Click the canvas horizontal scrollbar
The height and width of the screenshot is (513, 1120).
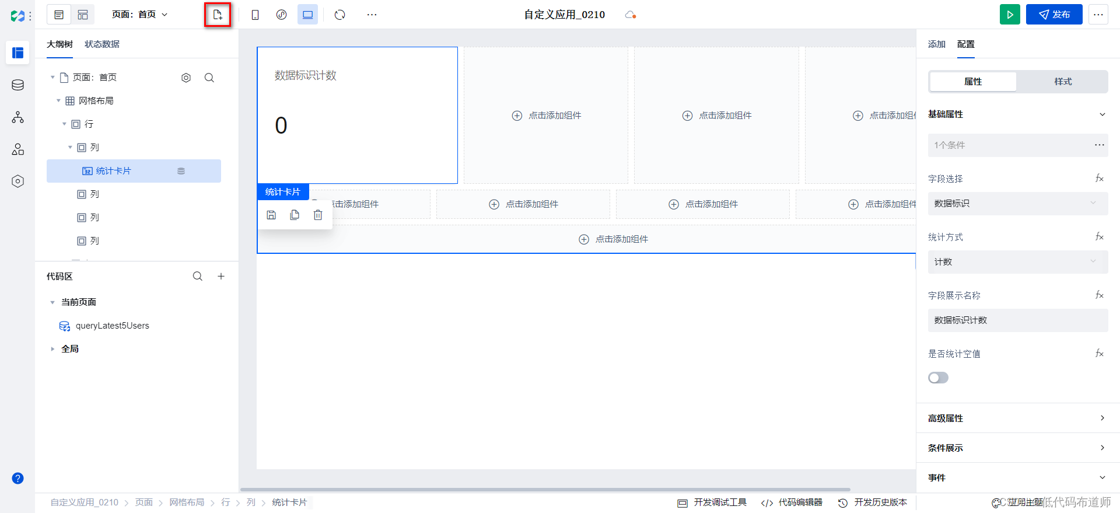tap(545, 490)
